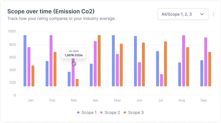Click the three-dot more options icon
The image size is (221, 123).
click(213, 14)
